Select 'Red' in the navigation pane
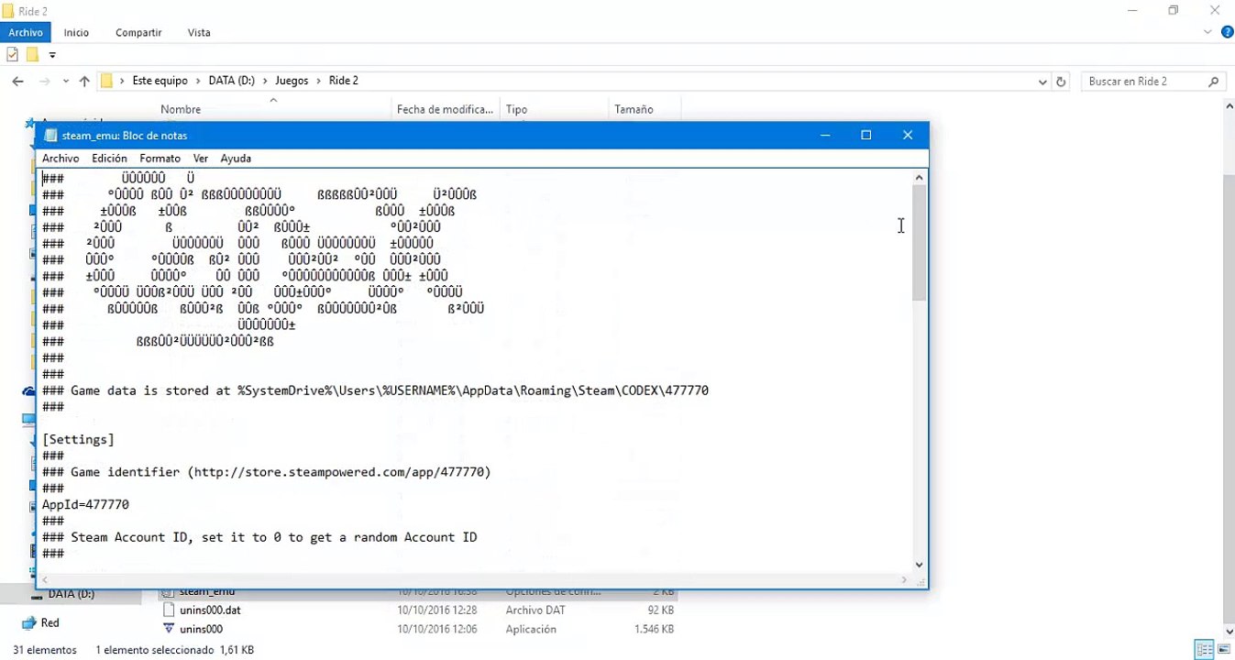Image resolution: width=1235 pixels, height=660 pixels. click(x=50, y=623)
